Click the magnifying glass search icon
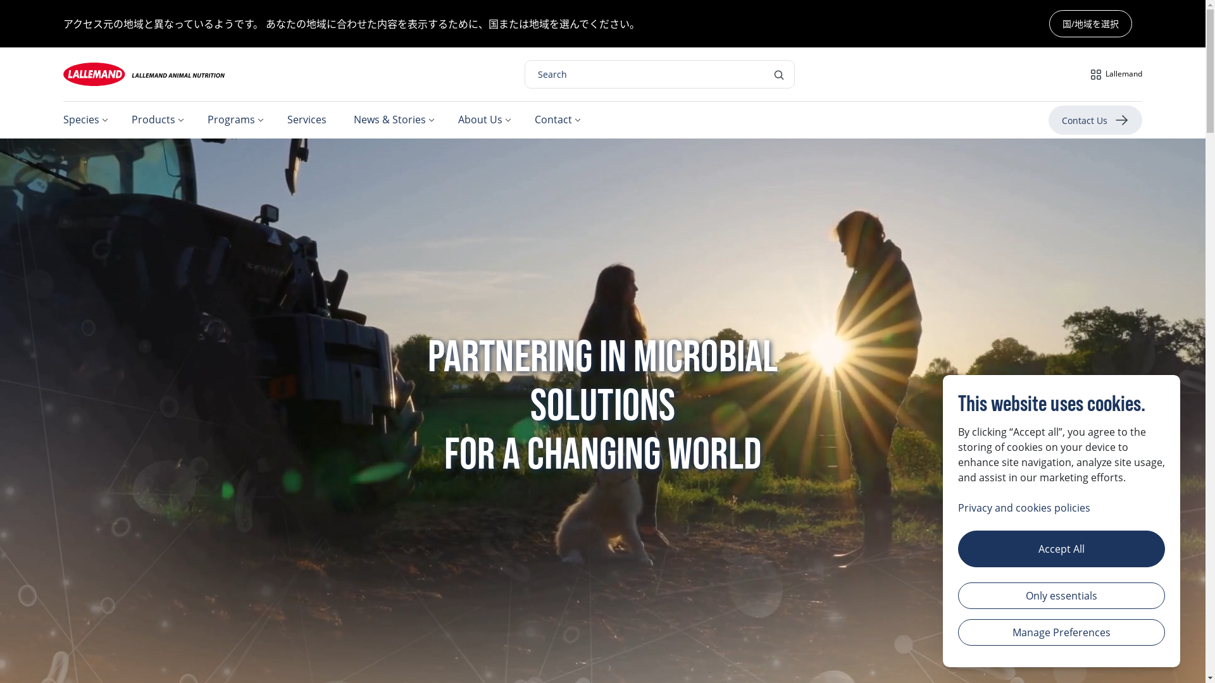Screen dimensions: 1215x683 [x=778, y=75]
